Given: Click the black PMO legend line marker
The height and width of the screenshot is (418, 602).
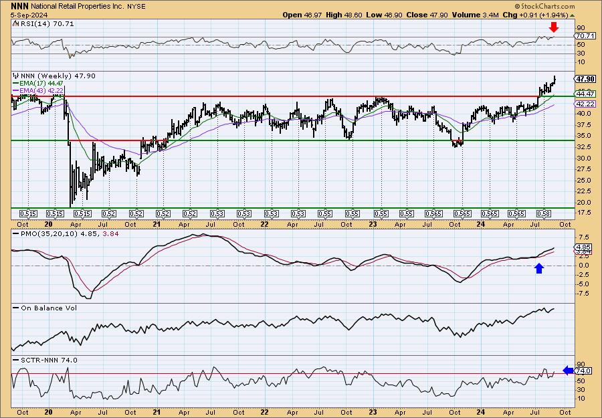Looking at the screenshot, I should [16, 233].
